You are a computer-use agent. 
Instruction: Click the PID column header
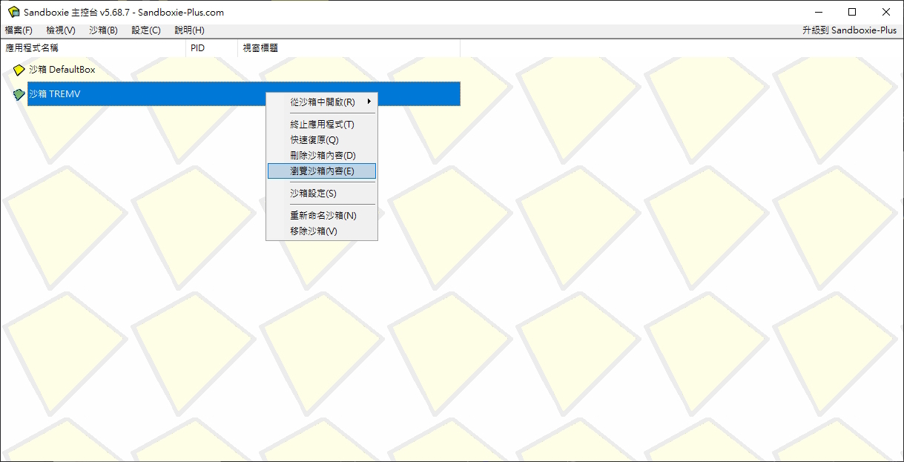click(x=211, y=48)
